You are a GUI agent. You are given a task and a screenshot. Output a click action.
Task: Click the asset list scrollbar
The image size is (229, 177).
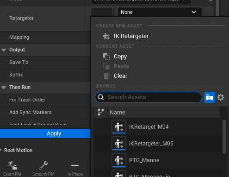224,137
